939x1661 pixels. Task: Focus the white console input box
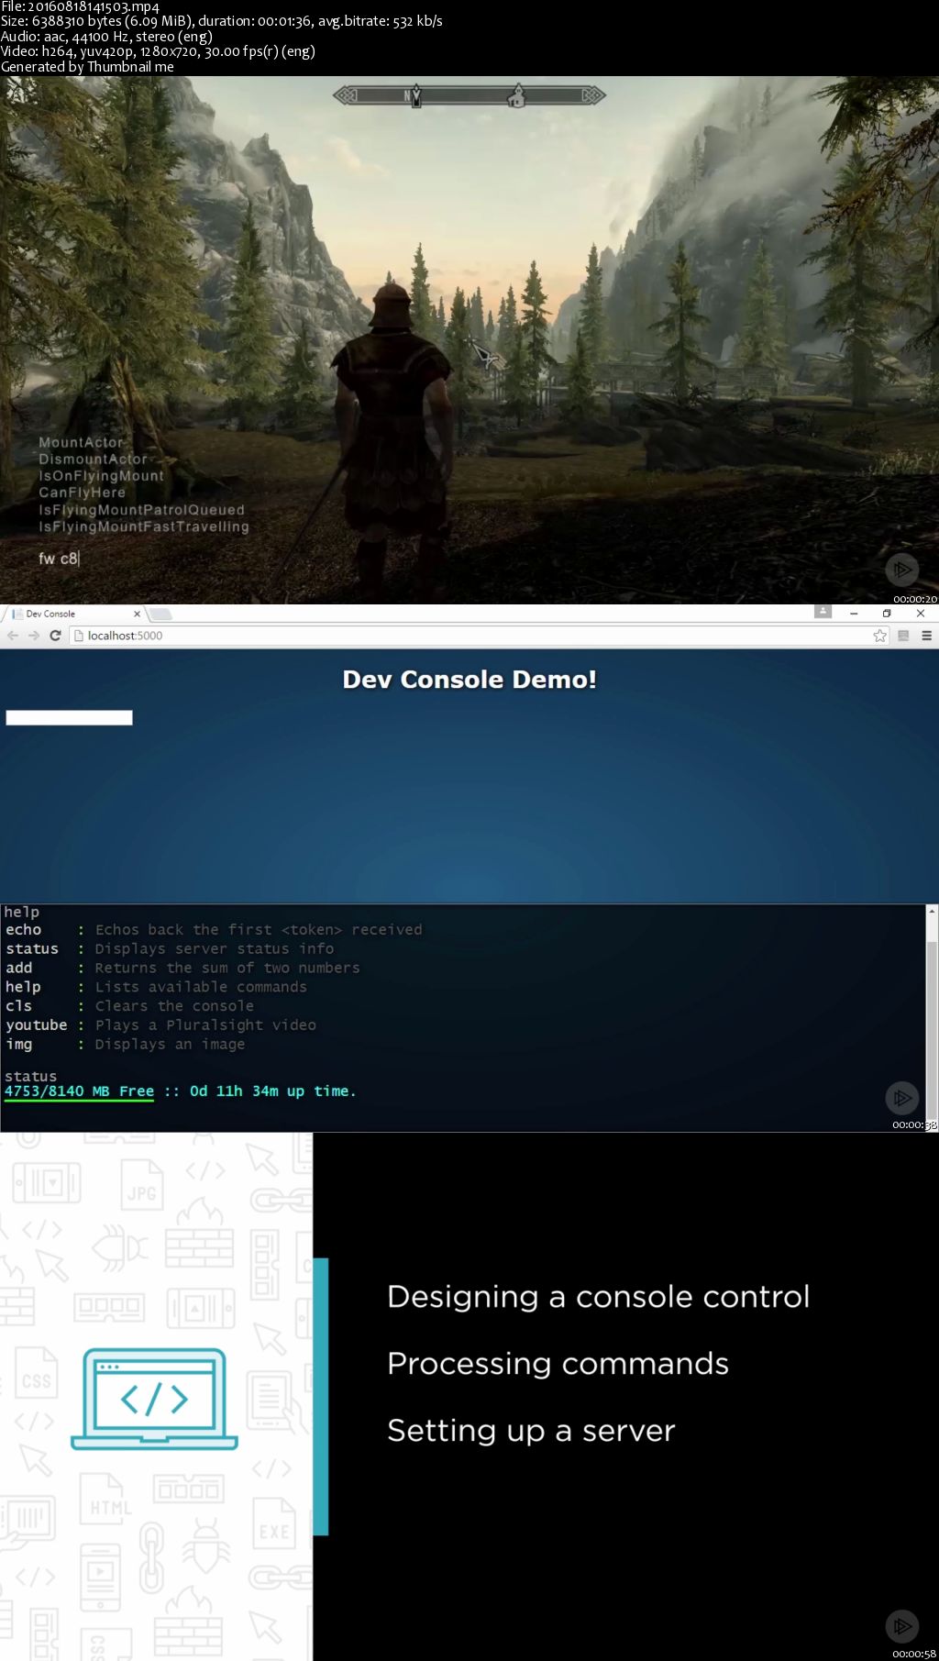pyautogui.click(x=69, y=717)
